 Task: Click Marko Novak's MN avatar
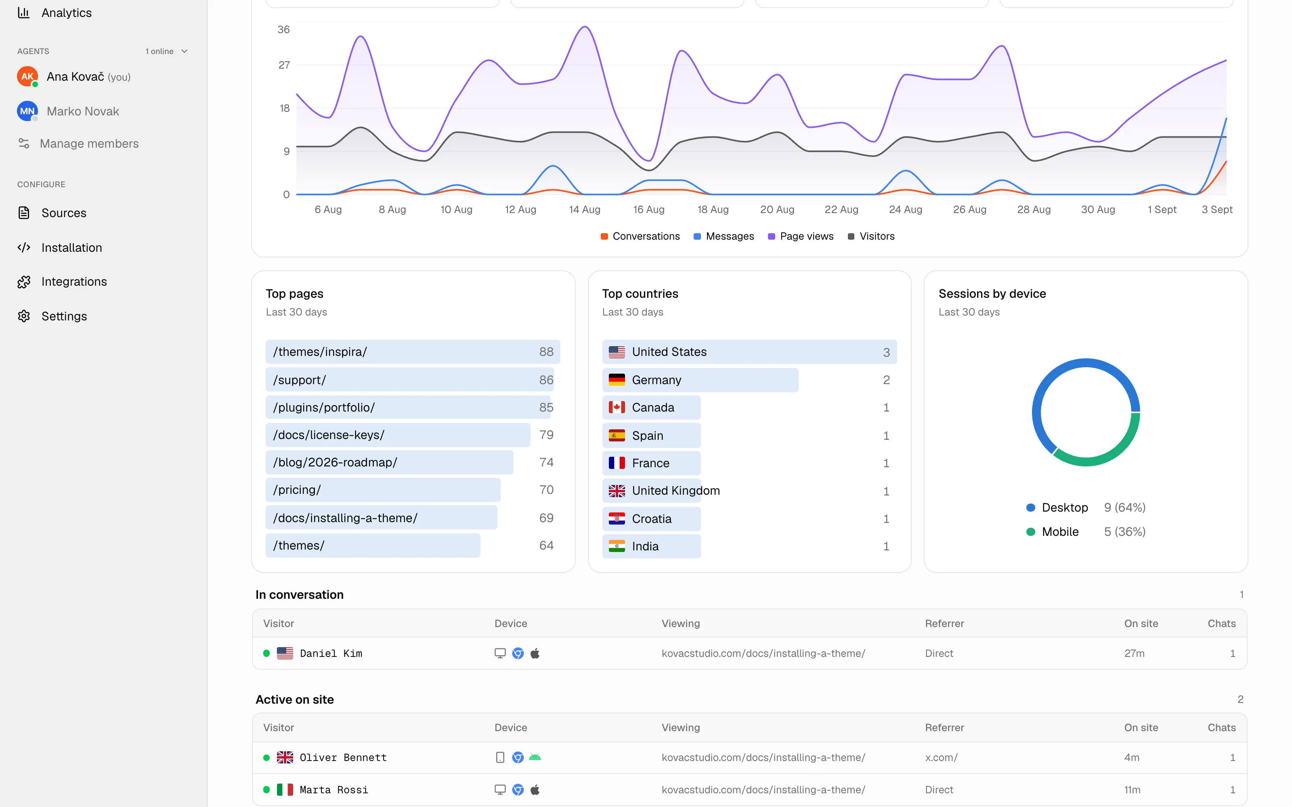[x=27, y=111]
